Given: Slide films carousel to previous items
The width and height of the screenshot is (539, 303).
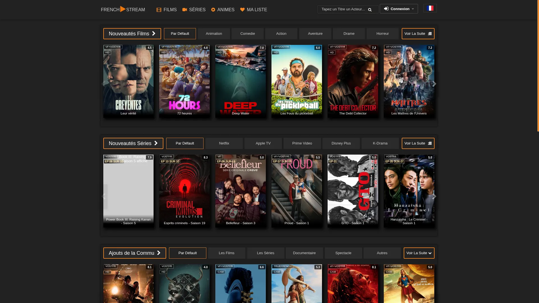Looking at the screenshot, I should pos(103,84).
